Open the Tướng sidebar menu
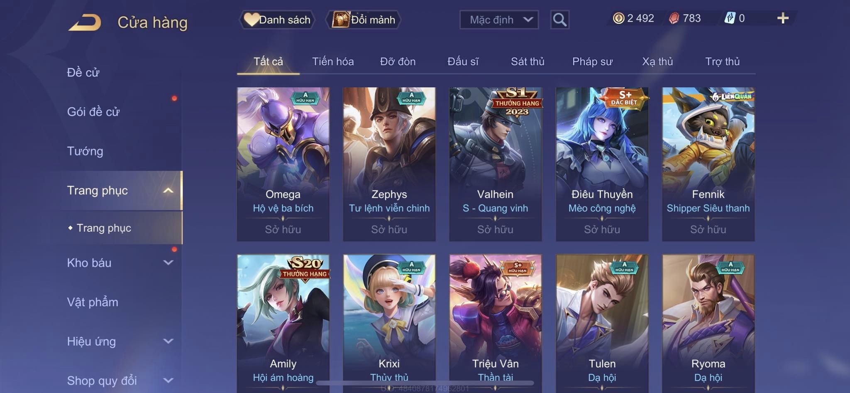 (x=85, y=151)
